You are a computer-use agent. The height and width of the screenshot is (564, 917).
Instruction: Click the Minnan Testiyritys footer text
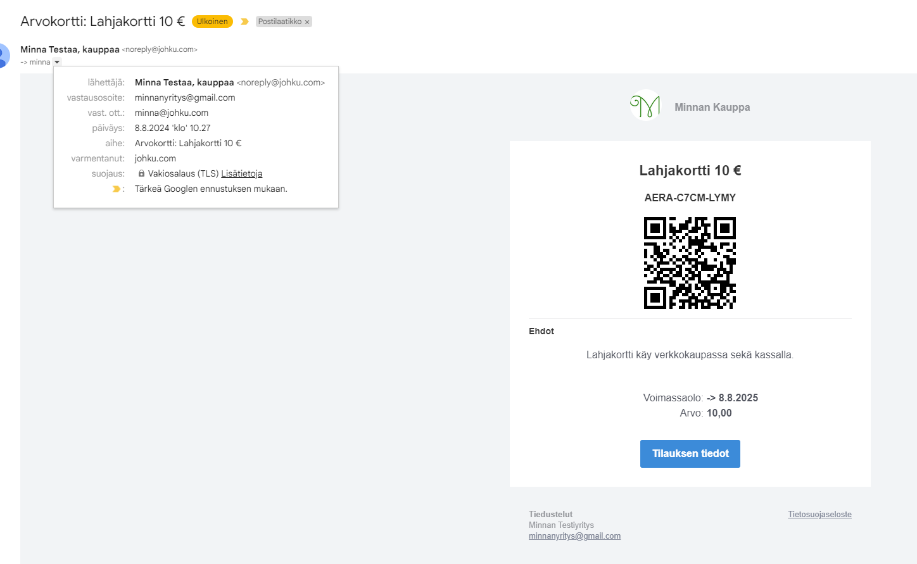tap(561, 525)
